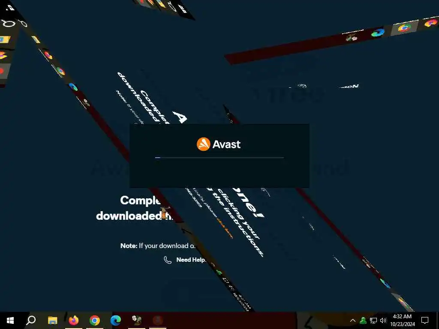Open the network status tray icon
The width and height of the screenshot is (439, 329).
pos(373,320)
